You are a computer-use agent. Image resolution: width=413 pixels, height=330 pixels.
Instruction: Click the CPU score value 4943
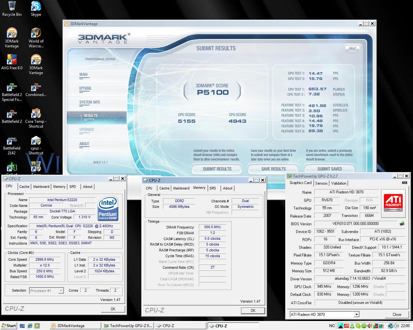pyautogui.click(x=237, y=121)
